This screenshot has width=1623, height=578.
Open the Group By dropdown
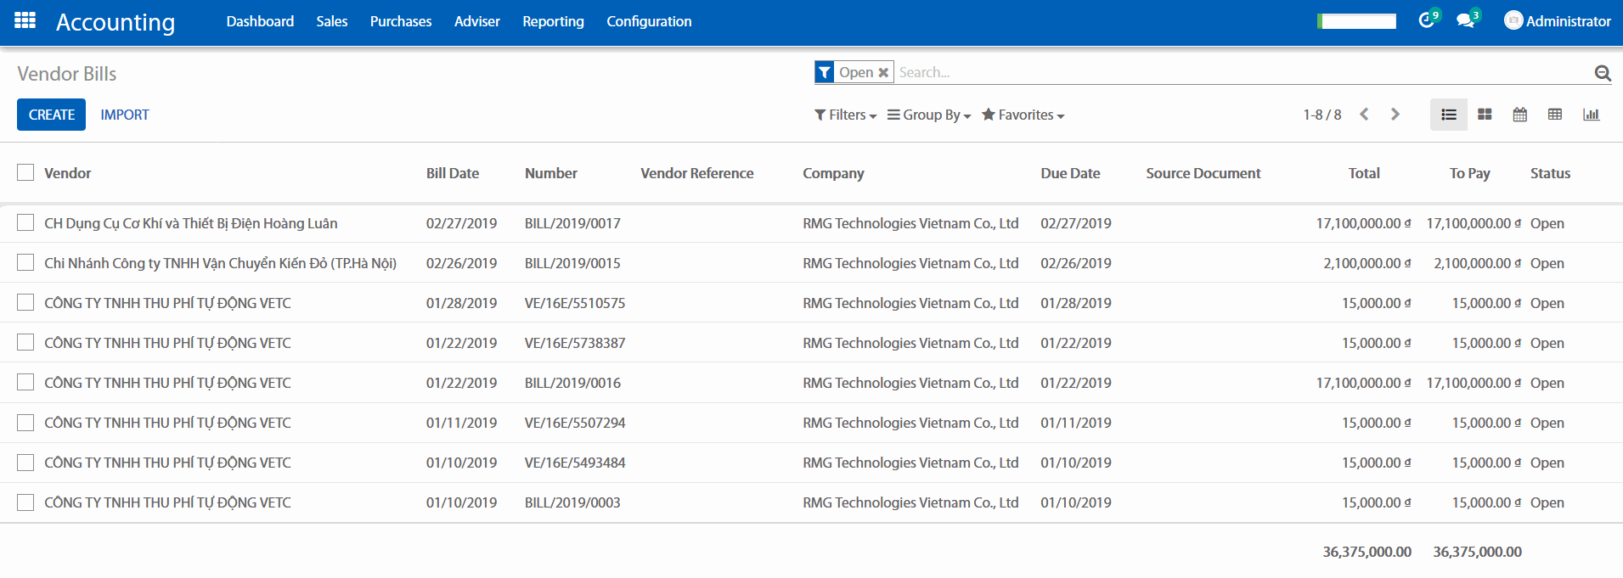tap(929, 115)
